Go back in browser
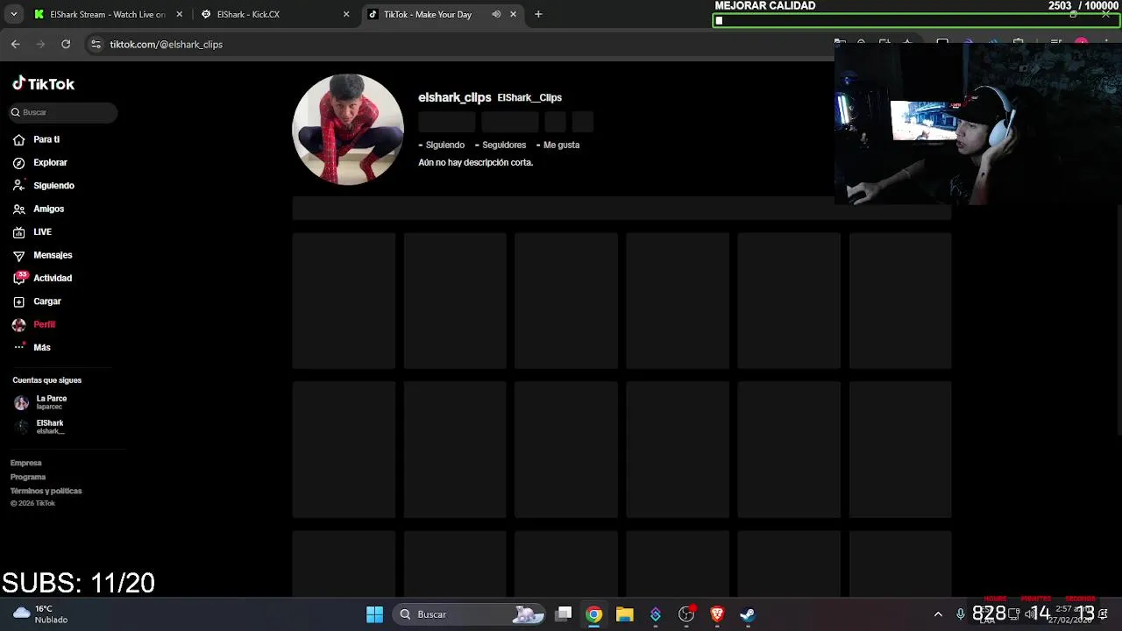 [x=16, y=44]
